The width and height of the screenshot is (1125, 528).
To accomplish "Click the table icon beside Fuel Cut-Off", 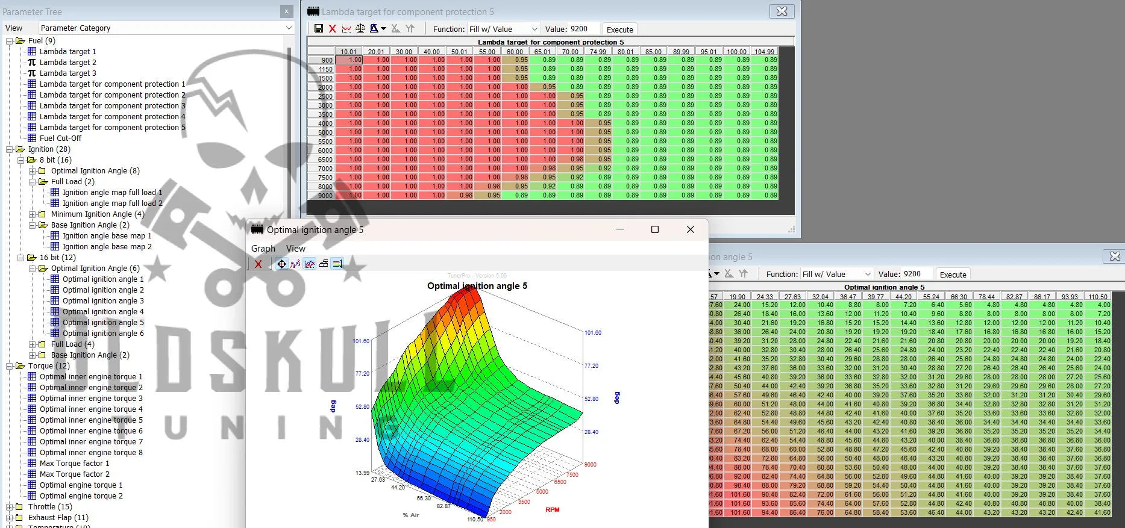I will click(32, 138).
